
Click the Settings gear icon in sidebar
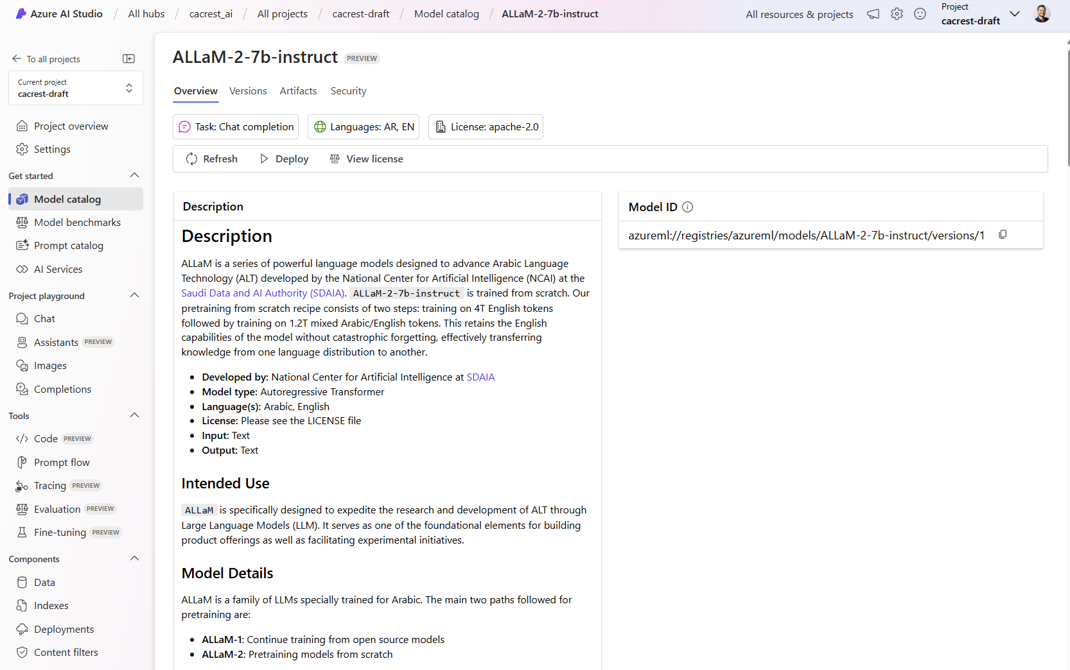tap(22, 150)
